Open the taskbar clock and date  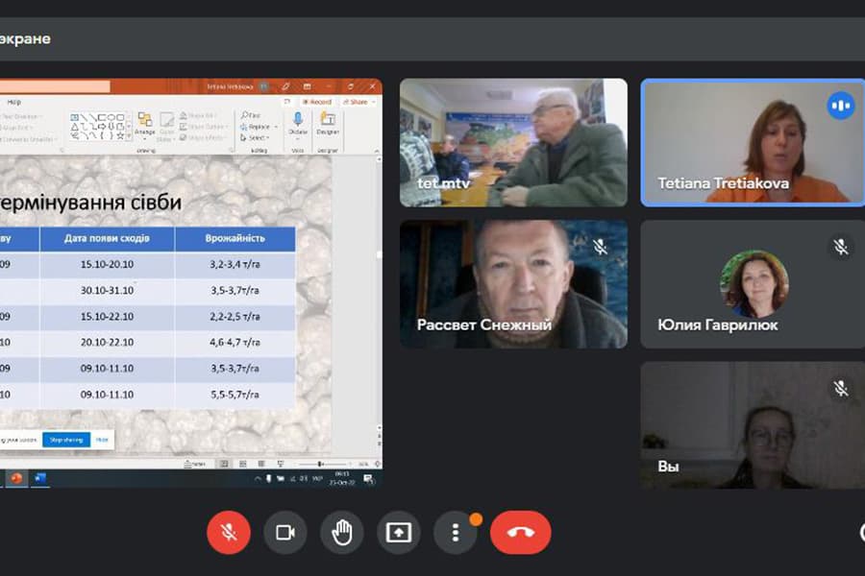pyautogui.click(x=342, y=478)
